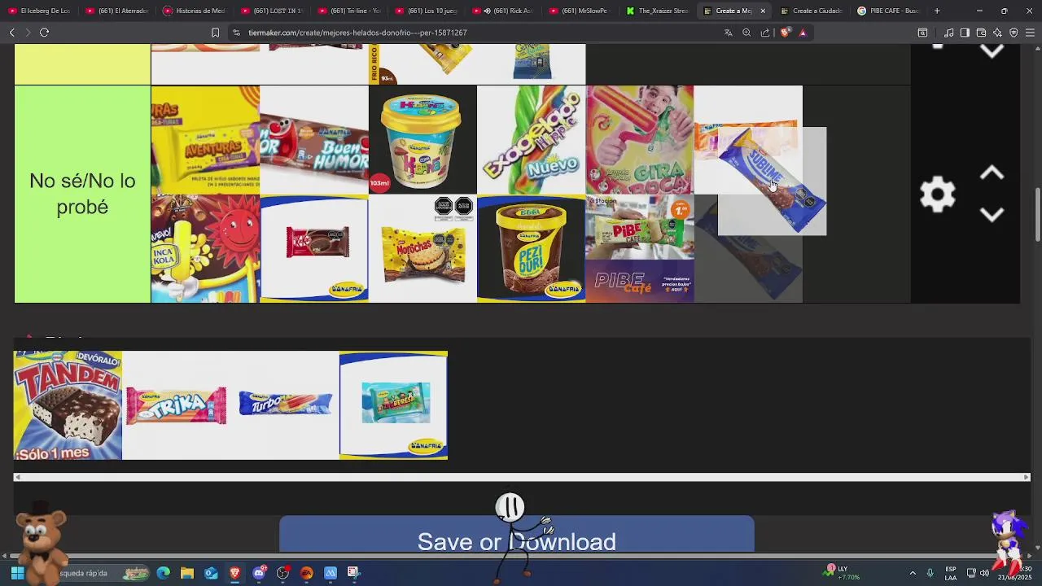Go back with browser back arrow
1042x586 pixels.
coord(11,33)
